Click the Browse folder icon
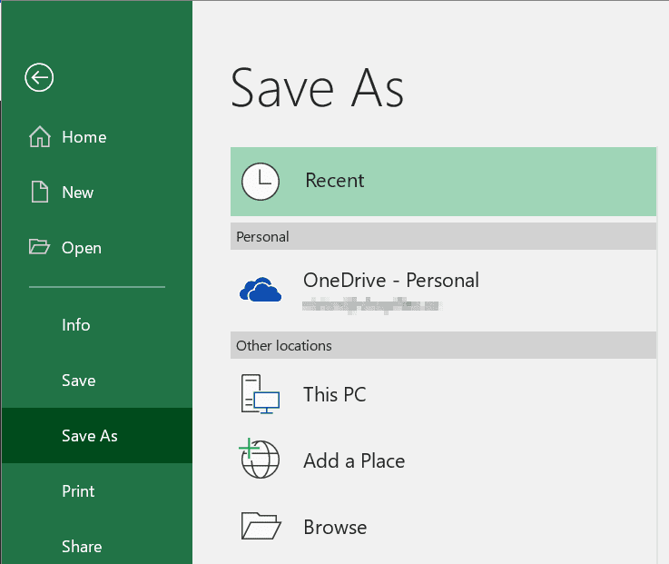 coord(260,528)
